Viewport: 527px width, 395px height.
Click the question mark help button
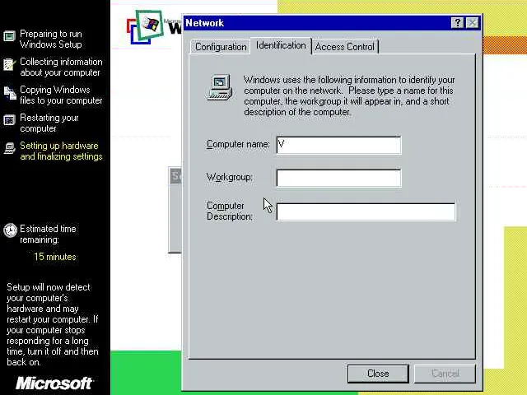coord(457,23)
